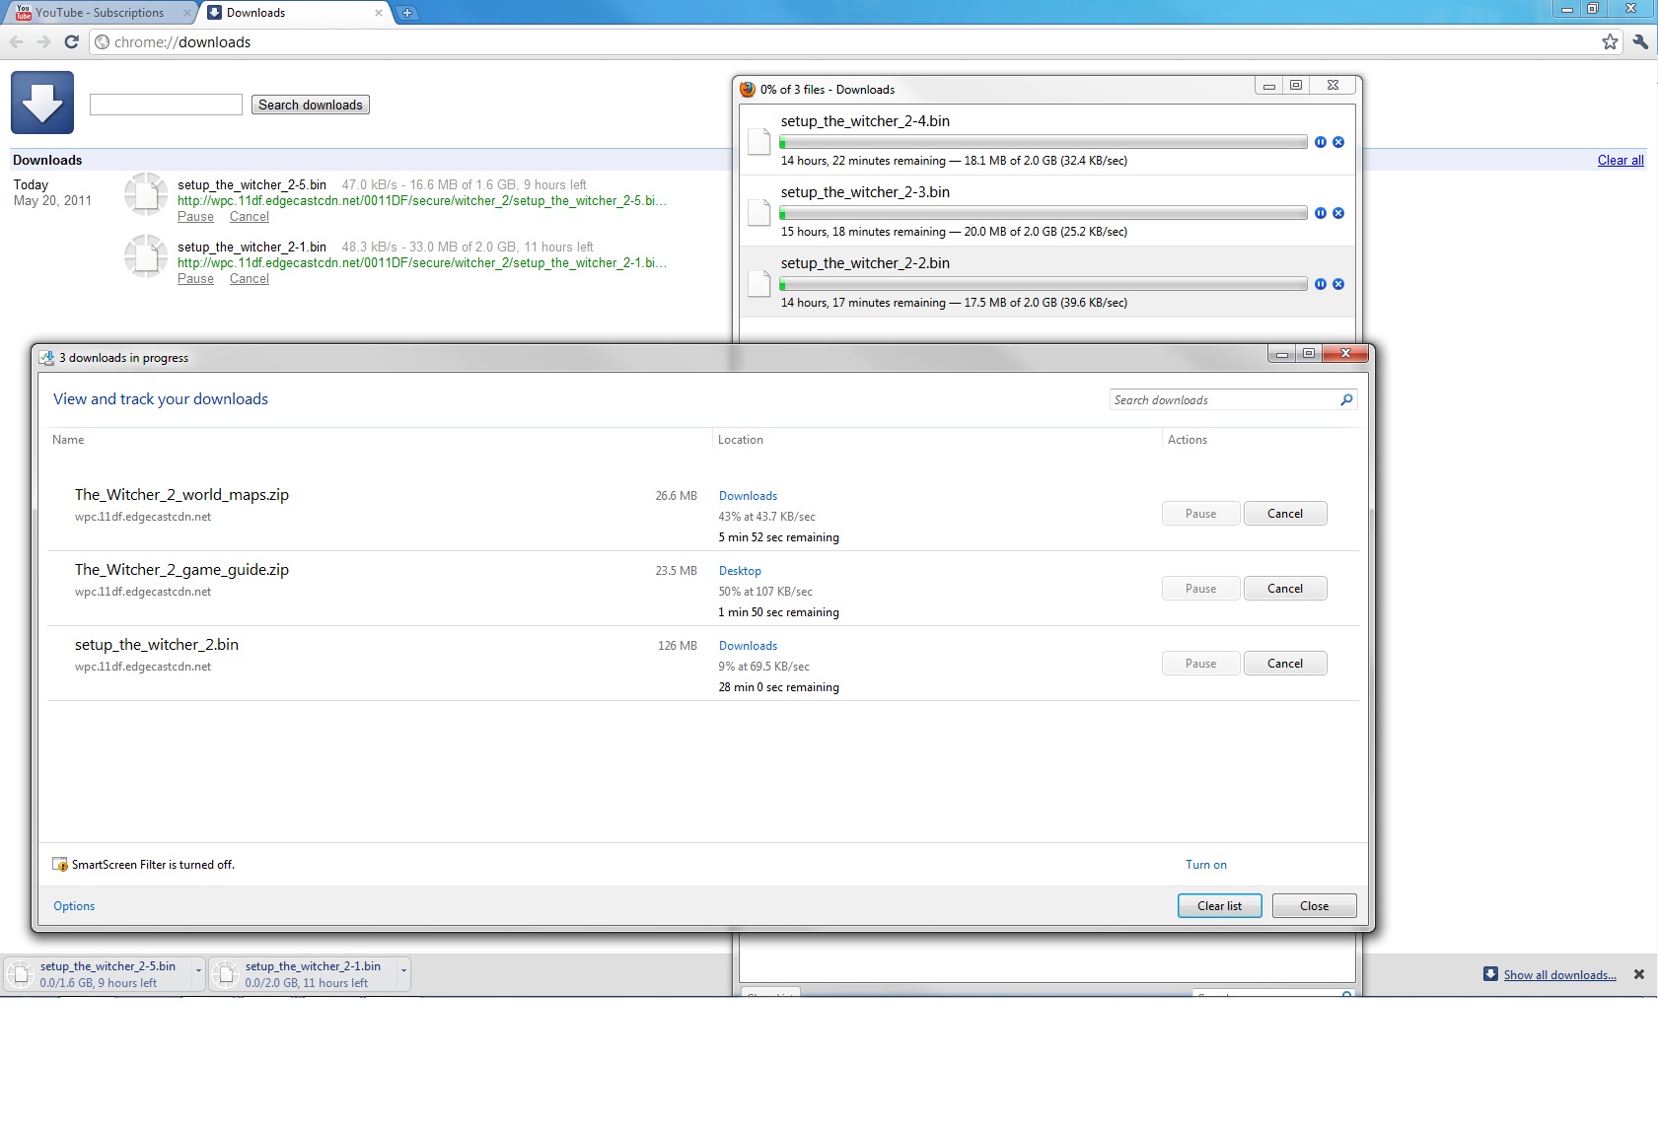Open Options in IE download manager
The image size is (1658, 1133).
coord(74,906)
